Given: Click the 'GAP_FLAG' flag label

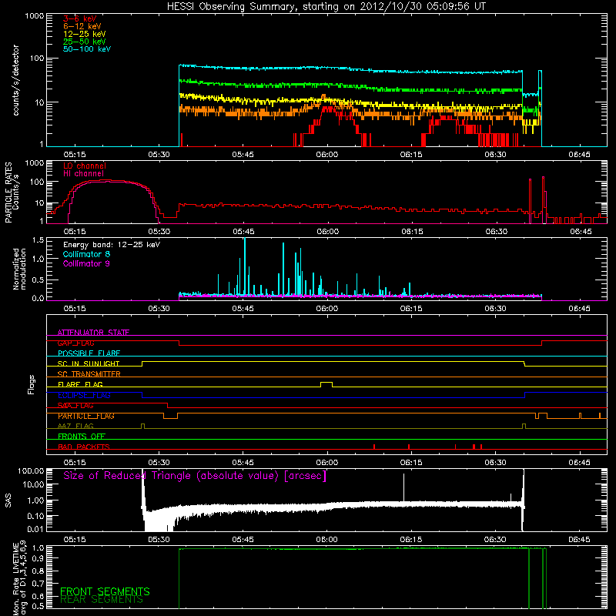Looking at the screenshot, I should [x=75, y=343].
